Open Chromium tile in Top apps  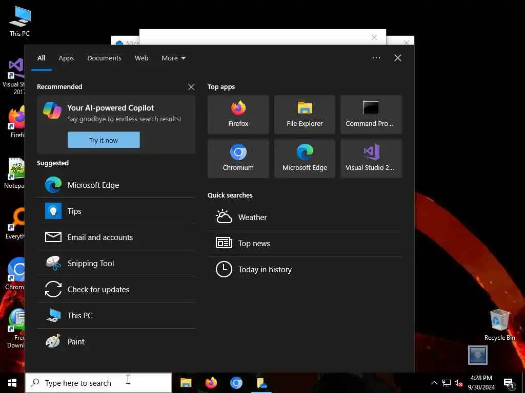[238, 159]
